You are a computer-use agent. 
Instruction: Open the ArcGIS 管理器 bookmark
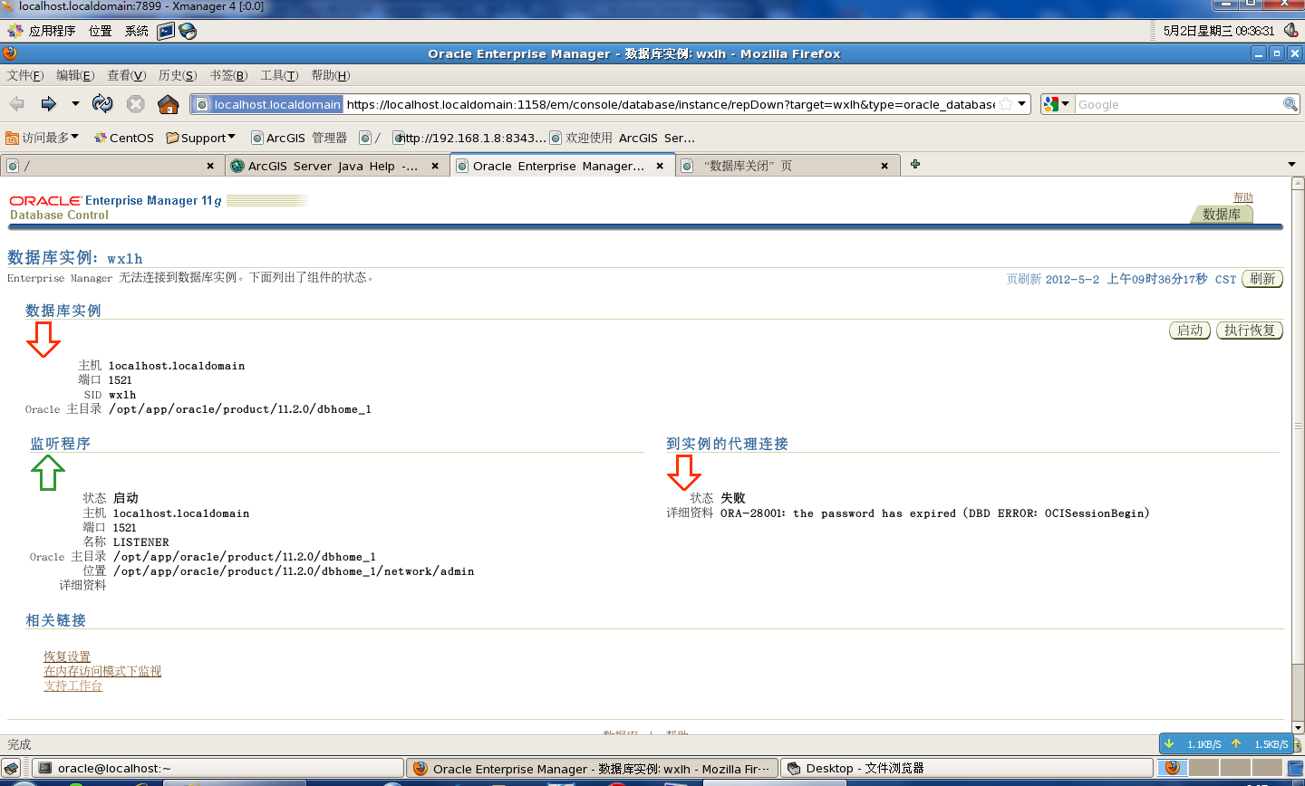[299, 138]
